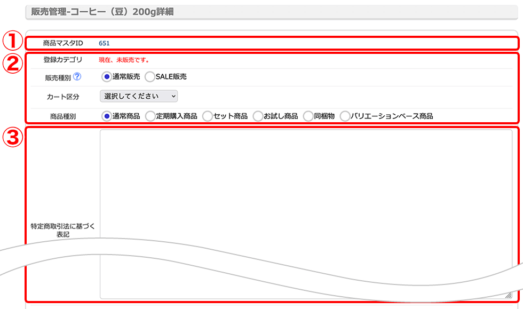Viewport: 523px width, 309px height.
Task: Choose the セット商品 radio button
Action: [x=208, y=116]
